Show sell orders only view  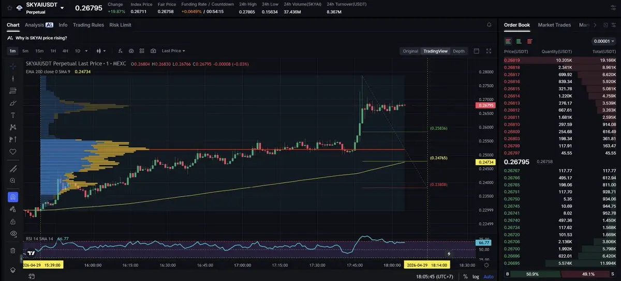[x=529, y=41]
